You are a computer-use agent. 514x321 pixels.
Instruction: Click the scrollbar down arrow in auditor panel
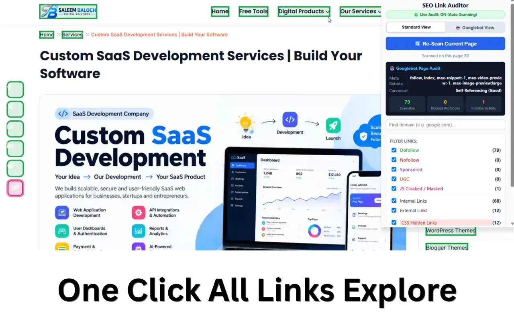(x=512, y=223)
